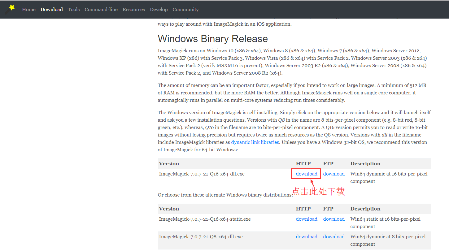The image size is (449, 251).
Task: Click the ImageMagick wizard logo icon
Action: (10, 9)
